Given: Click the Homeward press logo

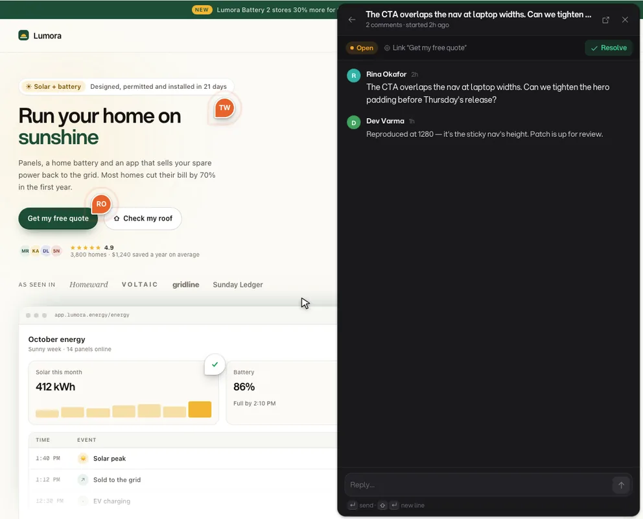Looking at the screenshot, I should coord(89,284).
